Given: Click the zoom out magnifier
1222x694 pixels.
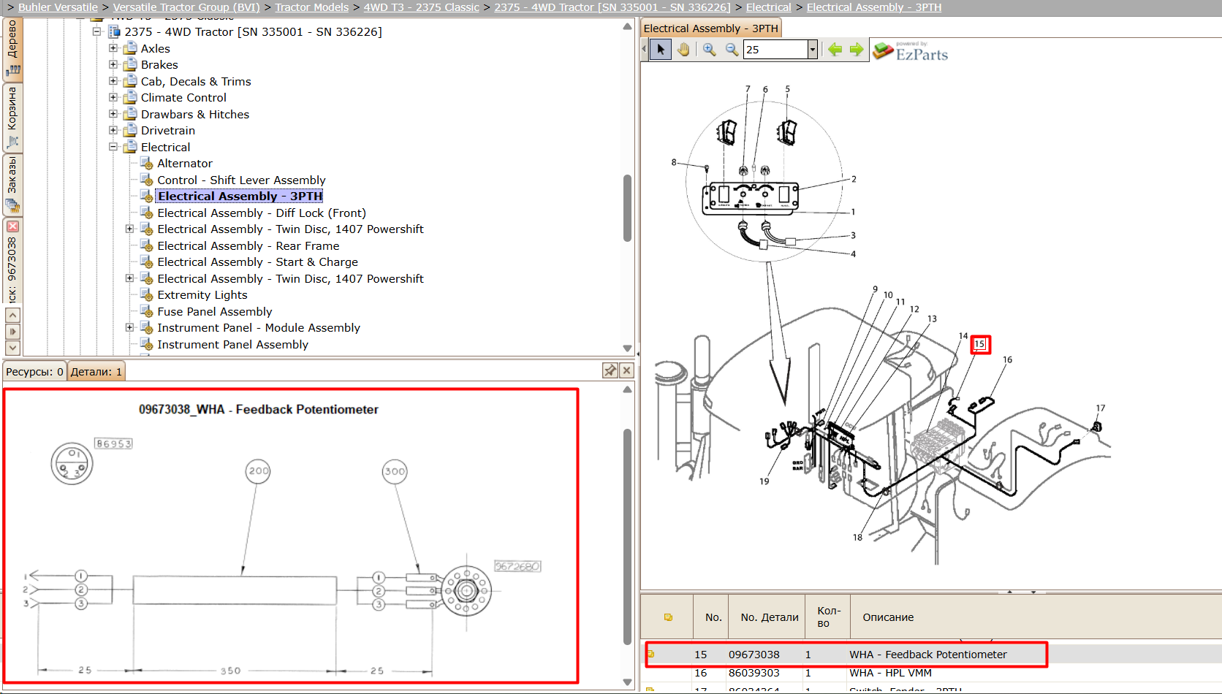Looking at the screenshot, I should [x=732, y=50].
